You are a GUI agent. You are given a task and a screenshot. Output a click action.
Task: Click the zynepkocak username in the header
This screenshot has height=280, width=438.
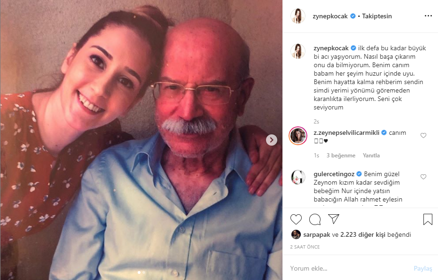tap(330, 16)
